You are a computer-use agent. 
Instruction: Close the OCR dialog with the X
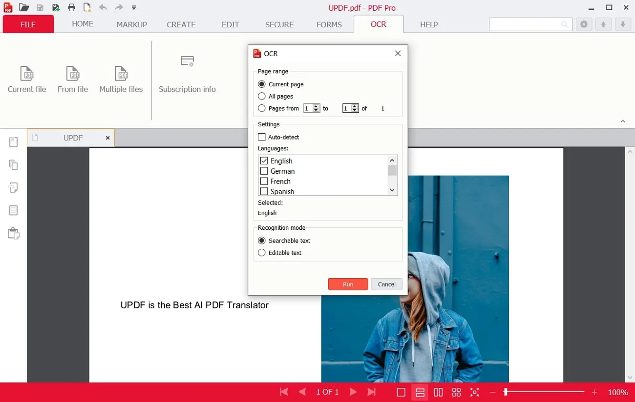coord(398,54)
